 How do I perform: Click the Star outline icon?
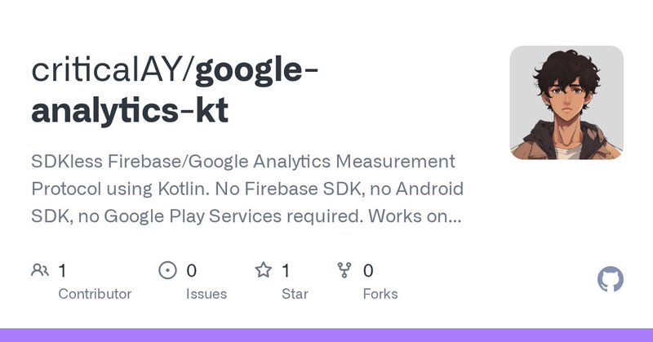pos(263,270)
